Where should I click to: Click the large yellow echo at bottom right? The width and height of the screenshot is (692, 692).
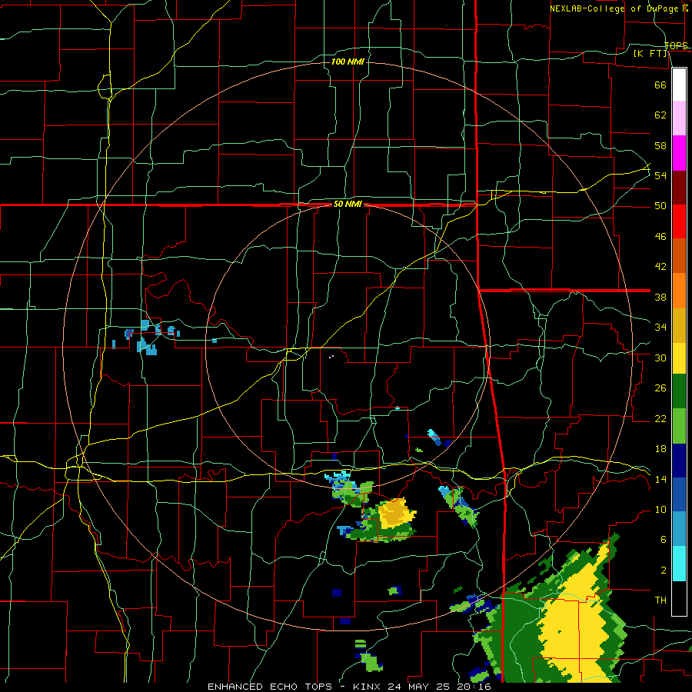pyautogui.click(x=574, y=627)
